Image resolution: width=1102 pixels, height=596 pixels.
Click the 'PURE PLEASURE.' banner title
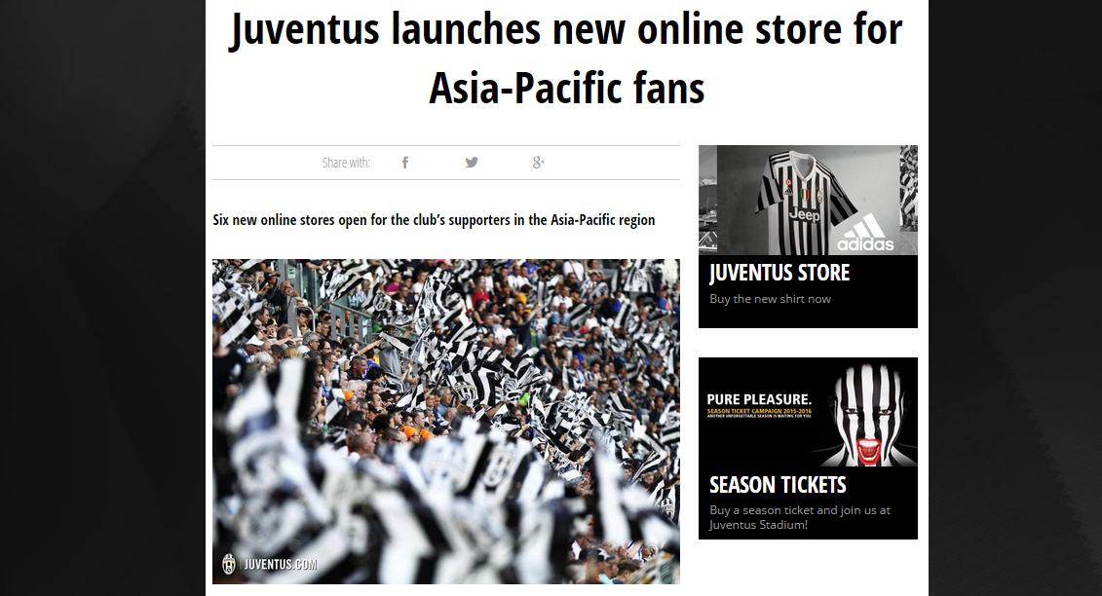pos(759,399)
